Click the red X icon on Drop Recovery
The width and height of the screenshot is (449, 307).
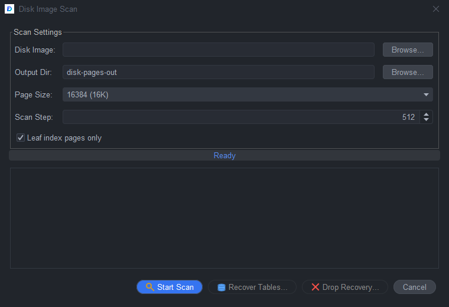tap(315, 287)
